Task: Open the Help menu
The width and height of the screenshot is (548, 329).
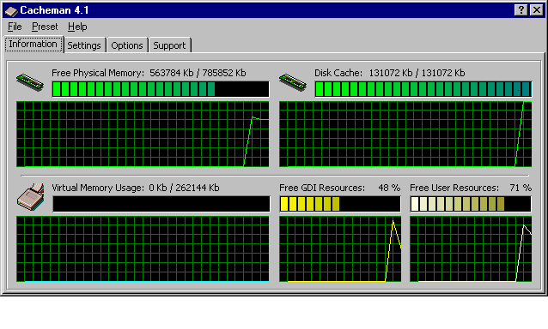Action: [x=77, y=27]
